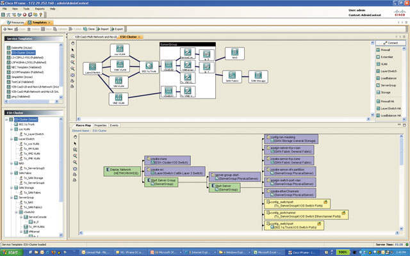Screen dimensions: 410x256
Task: Pick the Firewall element from palette
Action: 383,50
